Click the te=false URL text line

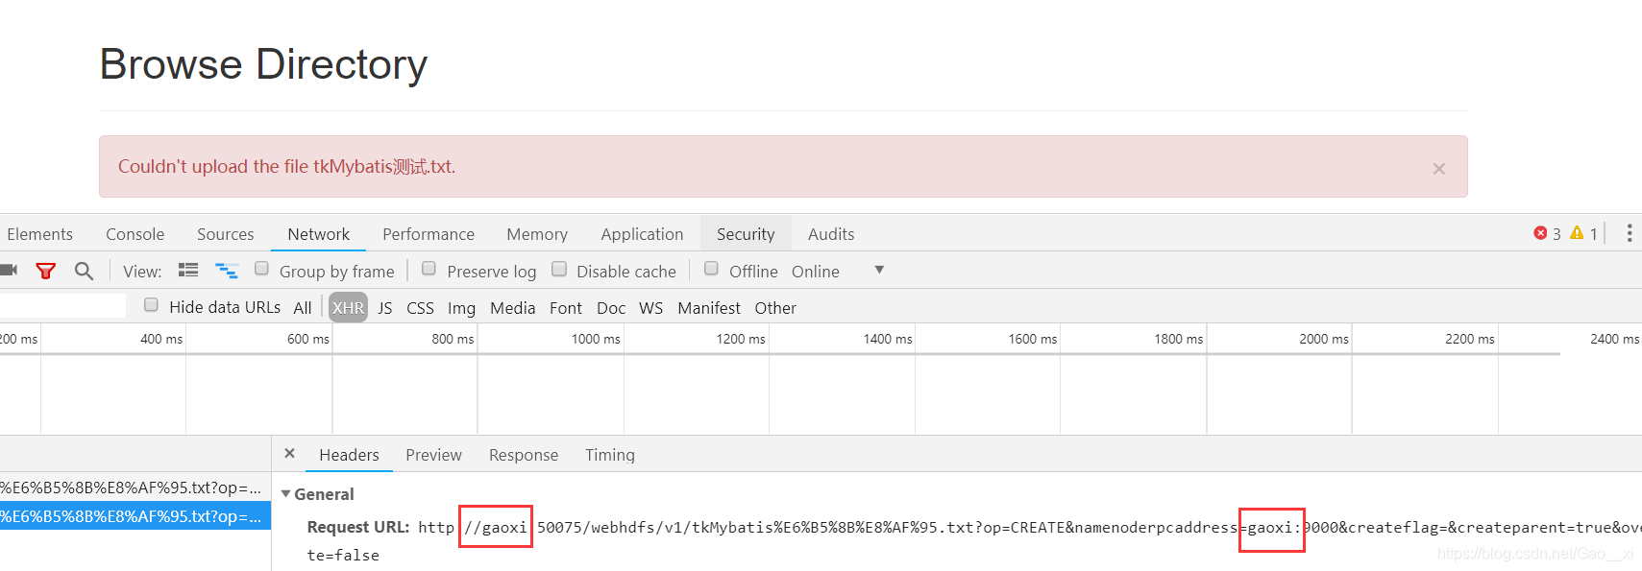pyautogui.click(x=343, y=555)
